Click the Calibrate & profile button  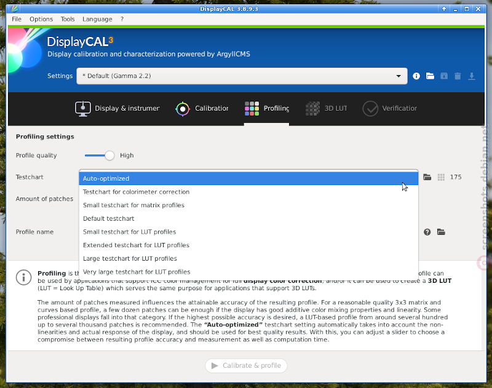(246, 366)
